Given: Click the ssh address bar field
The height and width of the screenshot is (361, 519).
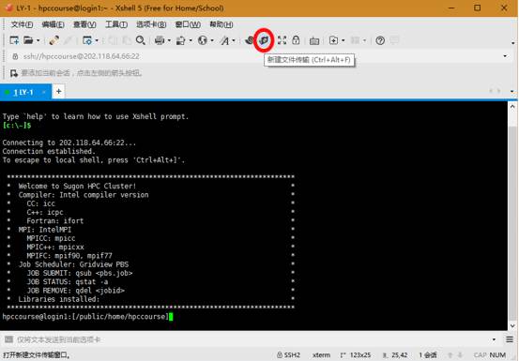Looking at the screenshot, I should click(255, 56).
